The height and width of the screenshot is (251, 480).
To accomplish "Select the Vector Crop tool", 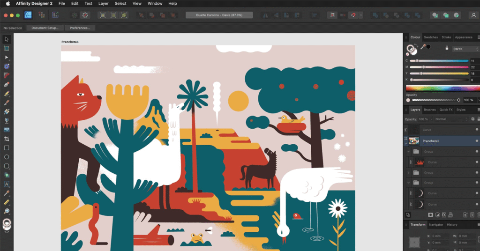I will click(x=7, y=139).
